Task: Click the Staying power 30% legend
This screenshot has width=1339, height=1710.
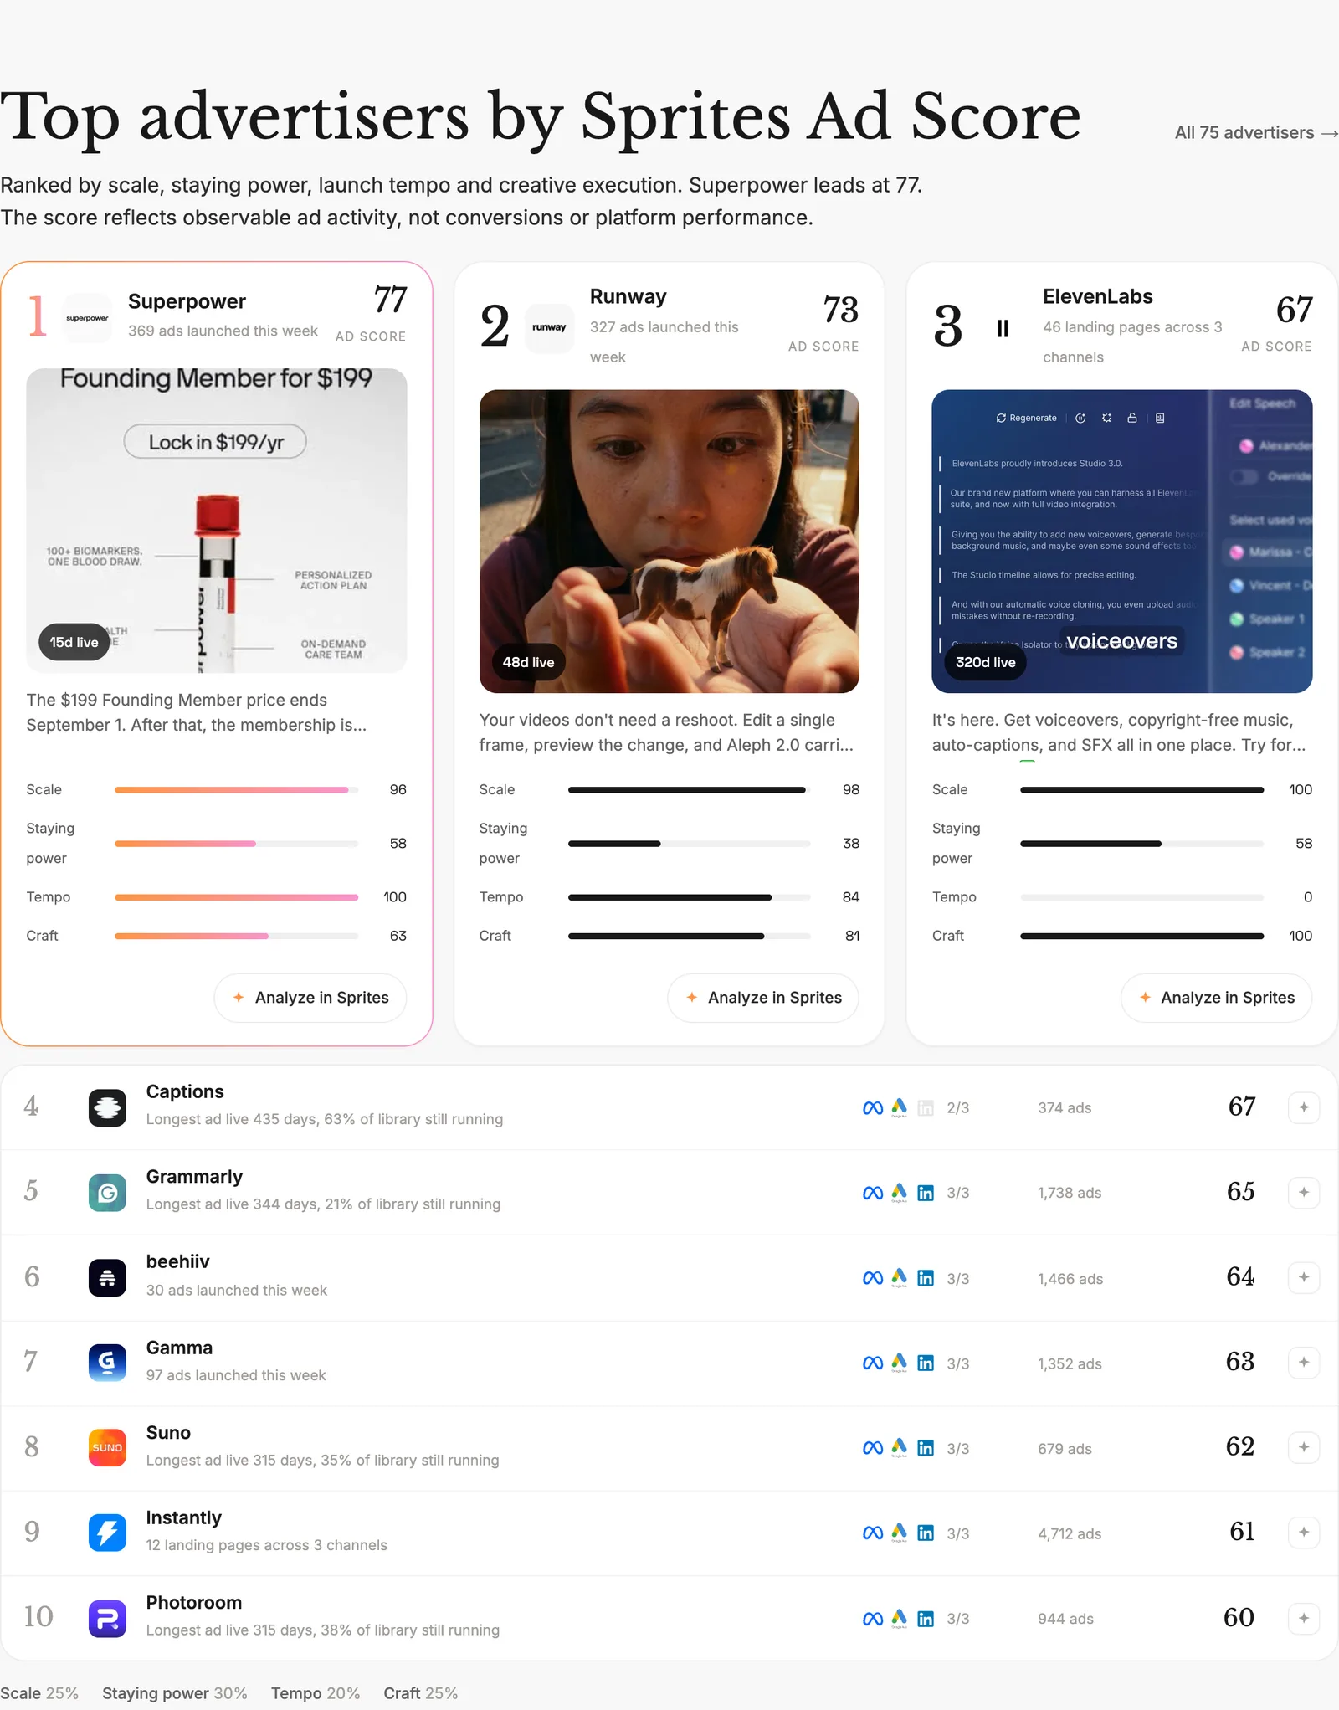Action: [x=175, y=1693]
